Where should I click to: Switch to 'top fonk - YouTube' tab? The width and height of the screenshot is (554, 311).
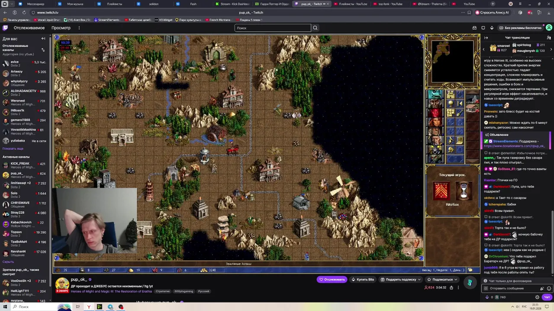click(x=390, y=4)
